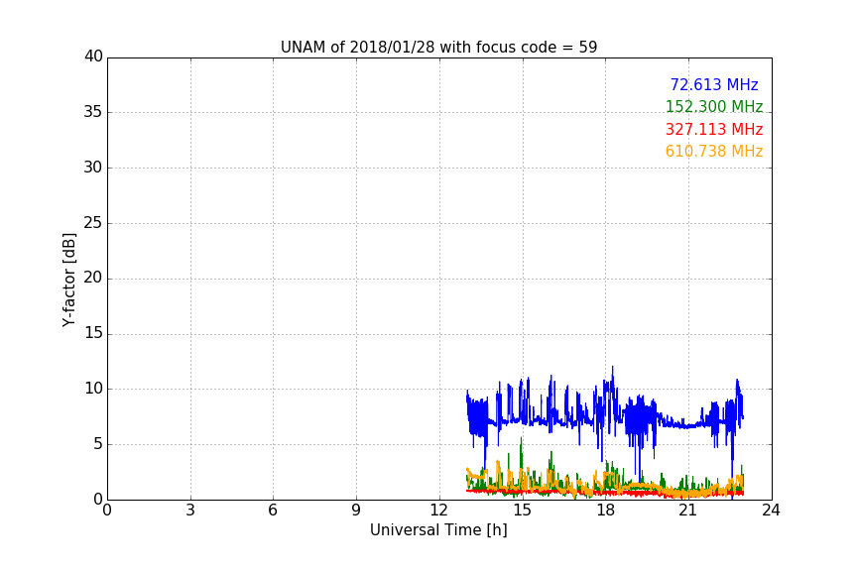Image resolution: width=857 pixels, height=571 pixels.
Task: Select the 35 tick label on the y-axis
Action: point(93,112)
